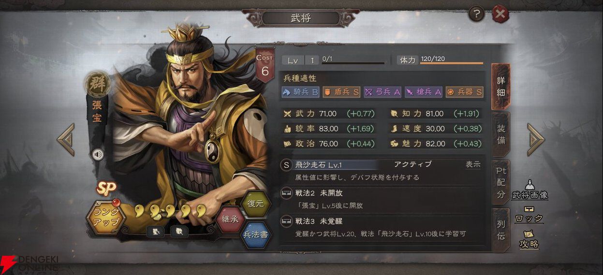Viewport: 603px width, 275px height.
Task: Toggle the general voice speaker icon
Action: pyautogui.click(x=98, y=154)
